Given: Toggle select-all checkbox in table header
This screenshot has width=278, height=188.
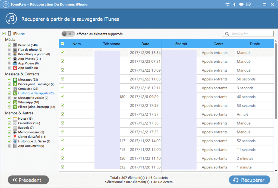Looking at the screenshot, I should [63, 44].
